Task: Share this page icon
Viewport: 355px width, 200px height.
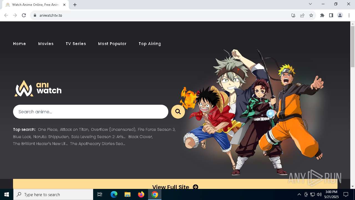Action: click(302, 15)
